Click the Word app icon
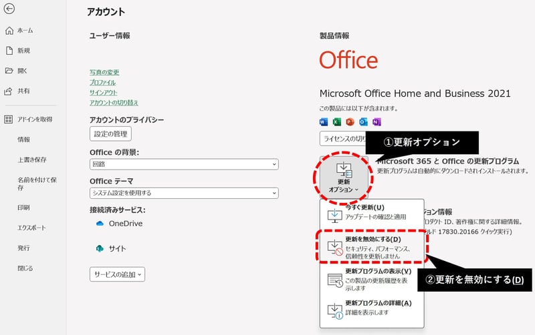The height and width of the screenshot is (335, 535). click(324, 122)
